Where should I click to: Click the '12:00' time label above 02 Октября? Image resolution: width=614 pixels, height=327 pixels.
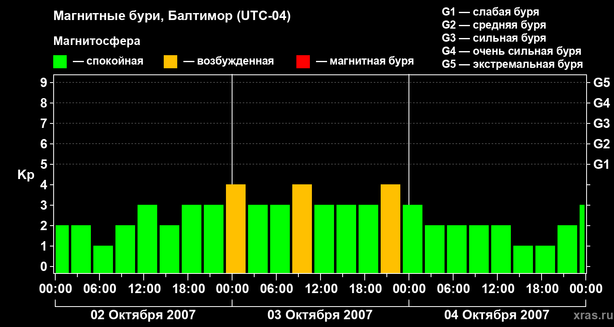(144, 289)
